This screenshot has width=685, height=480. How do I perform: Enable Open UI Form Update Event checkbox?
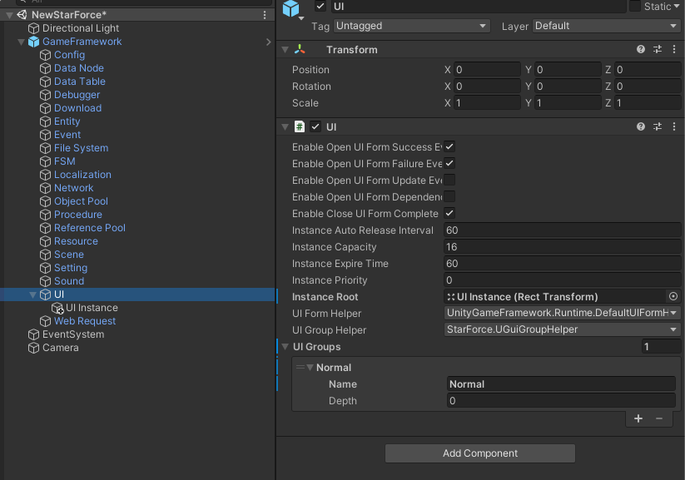point(449,180)
